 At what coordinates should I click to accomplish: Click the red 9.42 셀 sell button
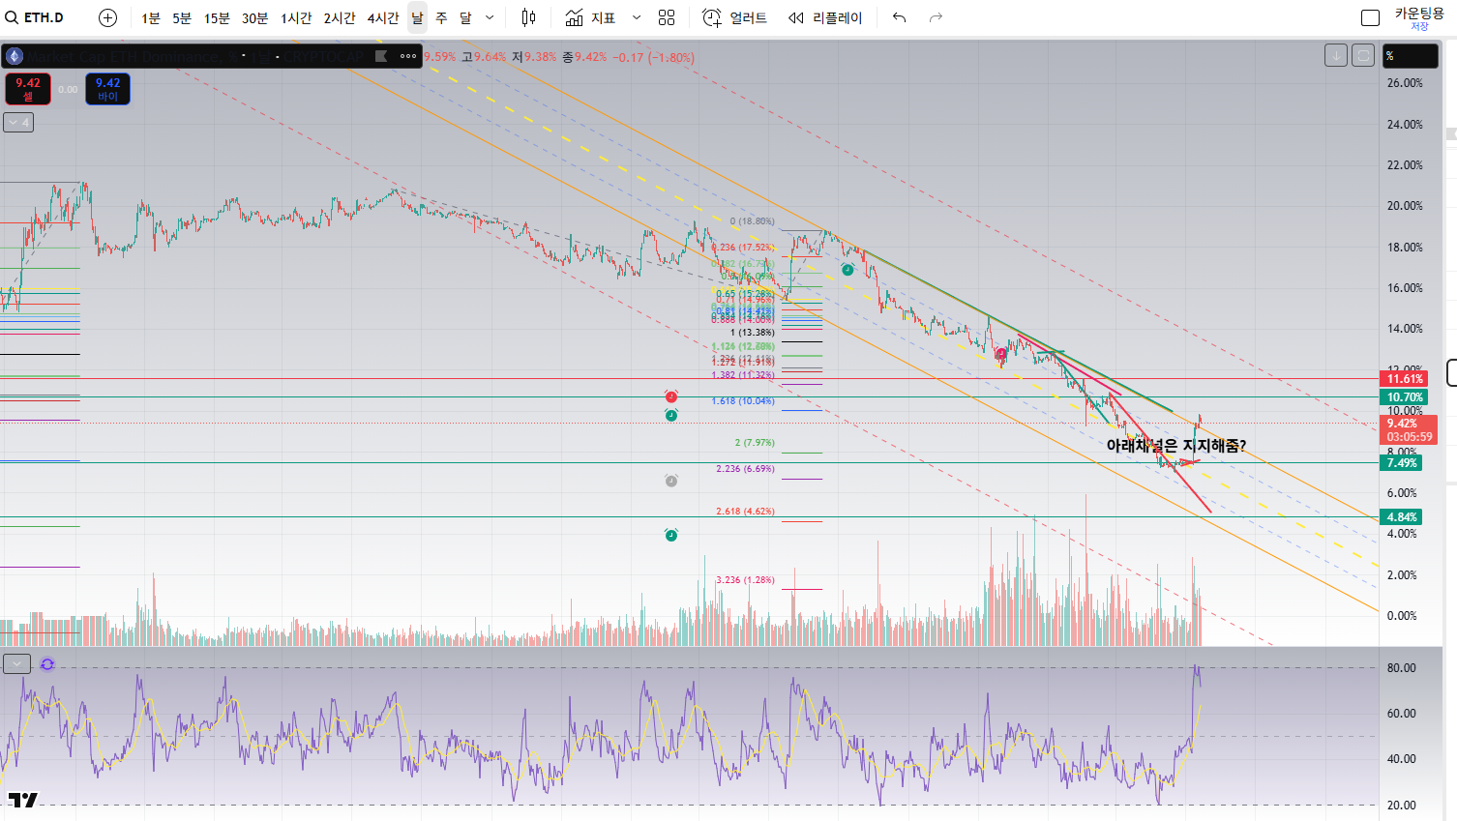28,89
